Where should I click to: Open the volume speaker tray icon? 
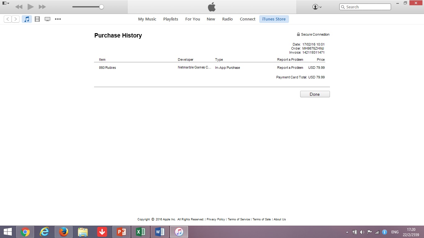362,232
